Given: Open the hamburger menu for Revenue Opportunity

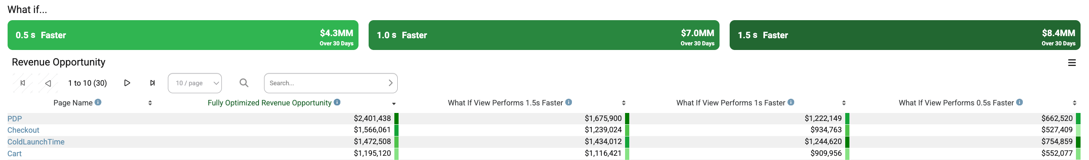Looking at the screenshot, I should [1072, 63].
